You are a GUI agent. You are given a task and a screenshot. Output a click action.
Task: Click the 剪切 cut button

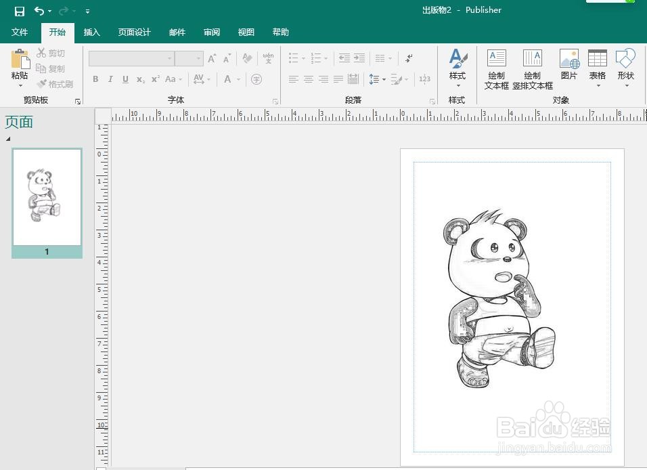(51, 53)
